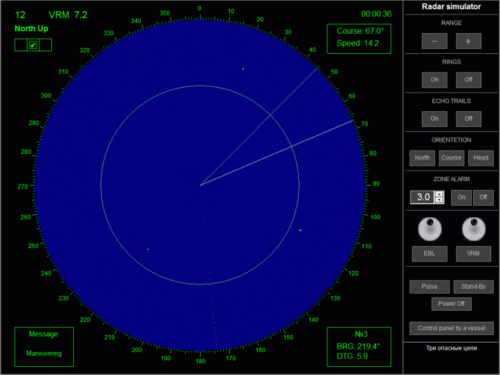Put radar in Stand-By mode
Screen dimensions: 500x375
pyautogui.click(x=473, y=287)
